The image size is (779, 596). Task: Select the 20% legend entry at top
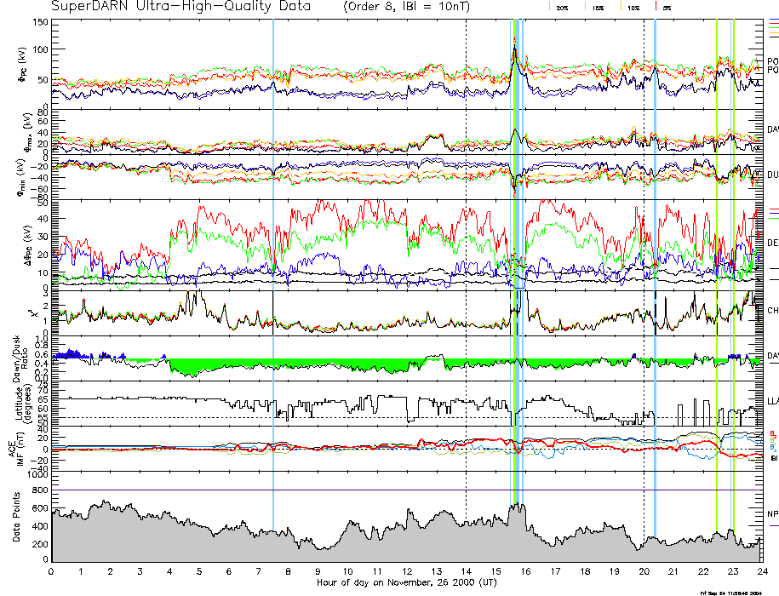[562, 7]
